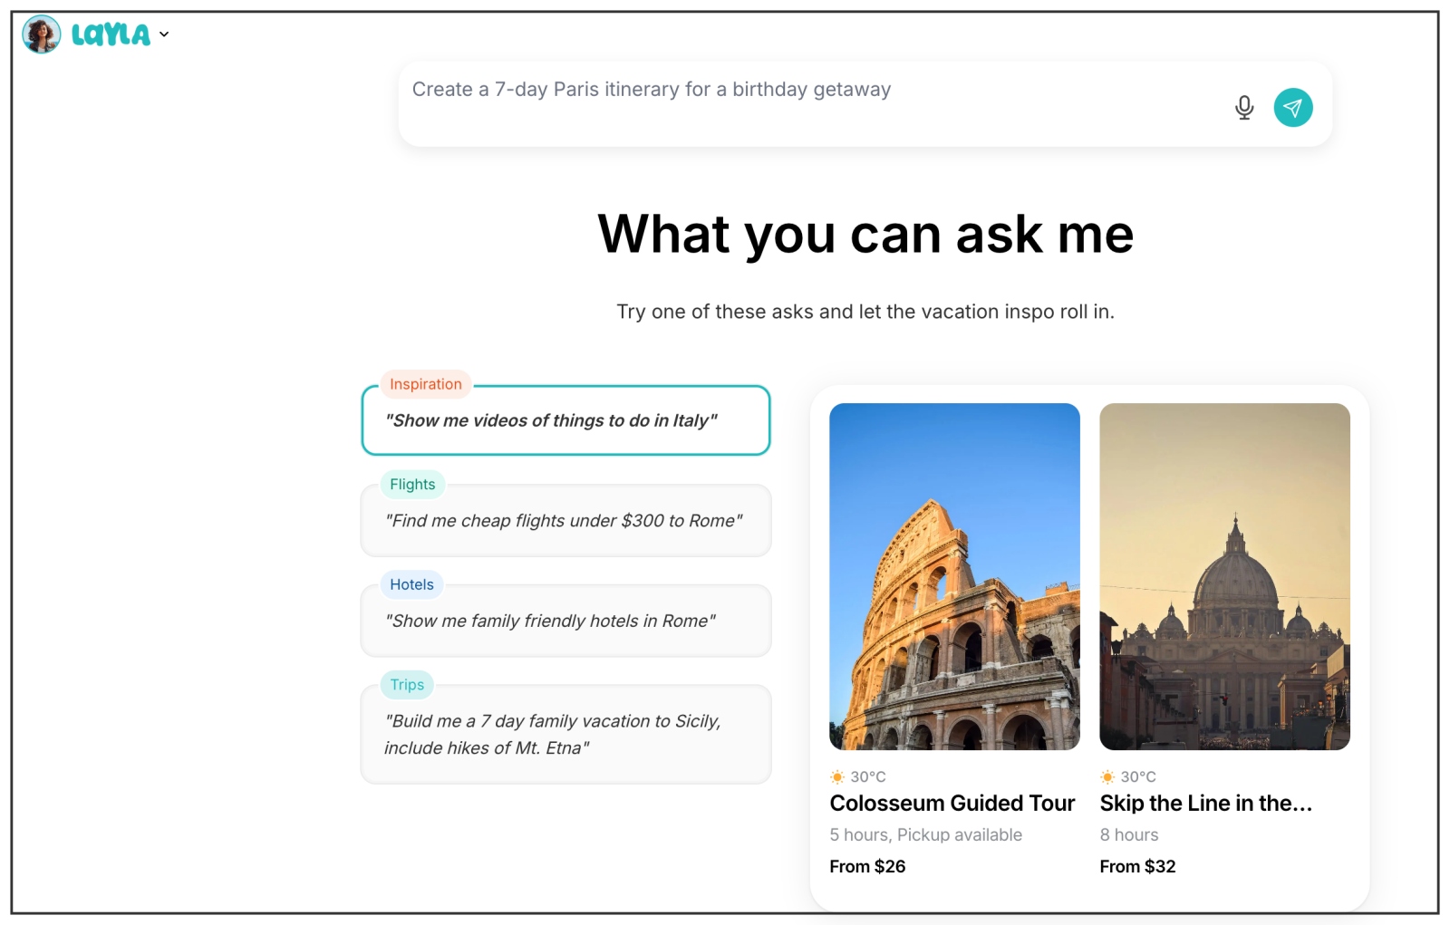Click the Hotels category tag
This screenshot has width=1450, height=925.
411,584
